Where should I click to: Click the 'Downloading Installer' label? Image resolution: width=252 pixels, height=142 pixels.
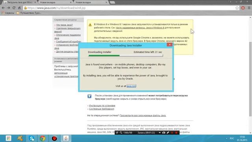(100, 52)
